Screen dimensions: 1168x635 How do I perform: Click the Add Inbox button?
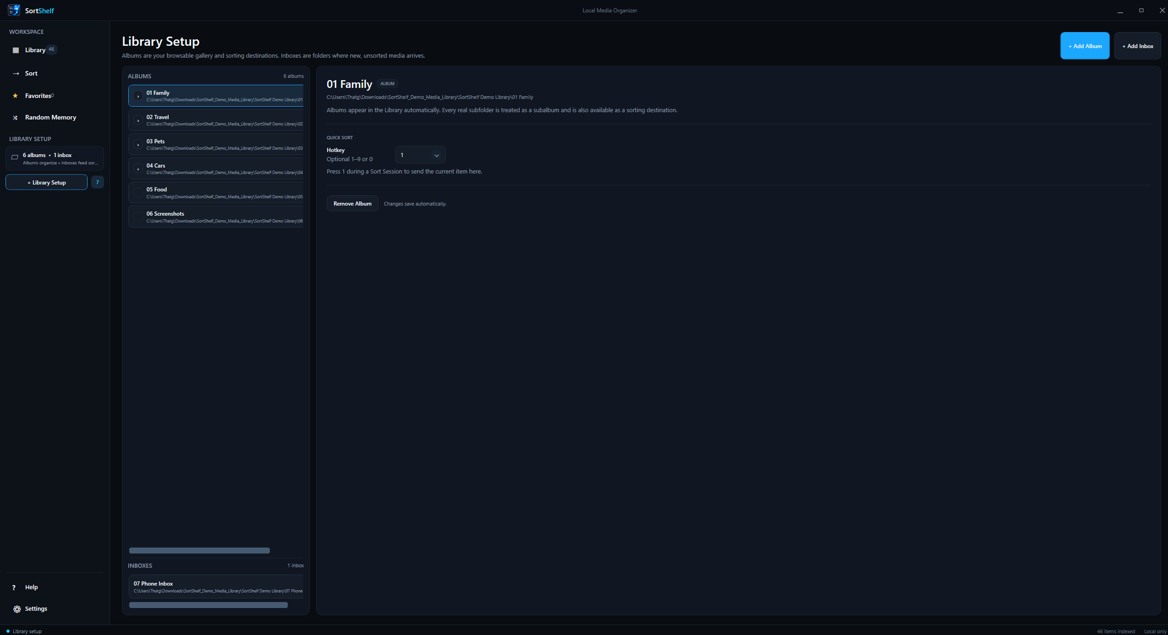coord(1137,46)
